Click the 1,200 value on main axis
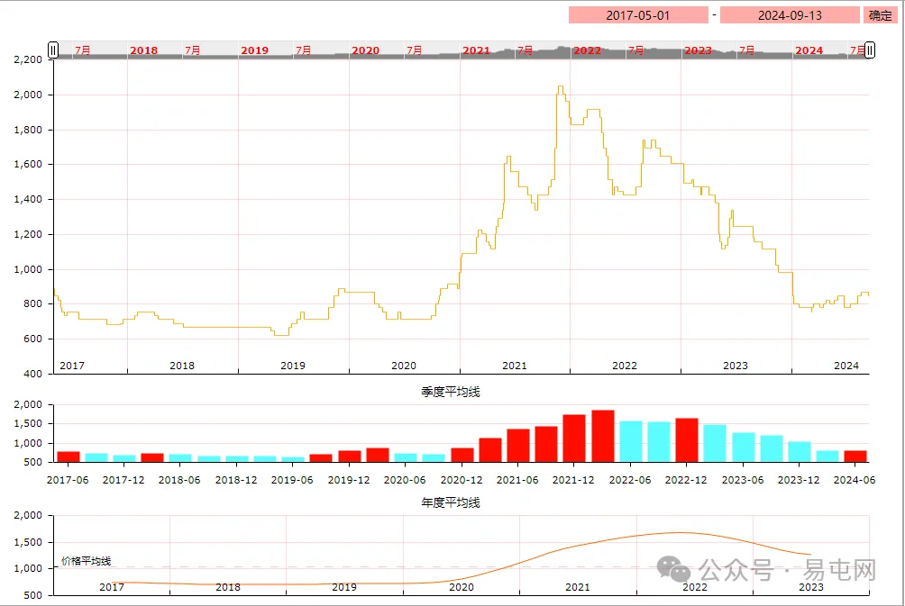905x606 pixels. 28,235
